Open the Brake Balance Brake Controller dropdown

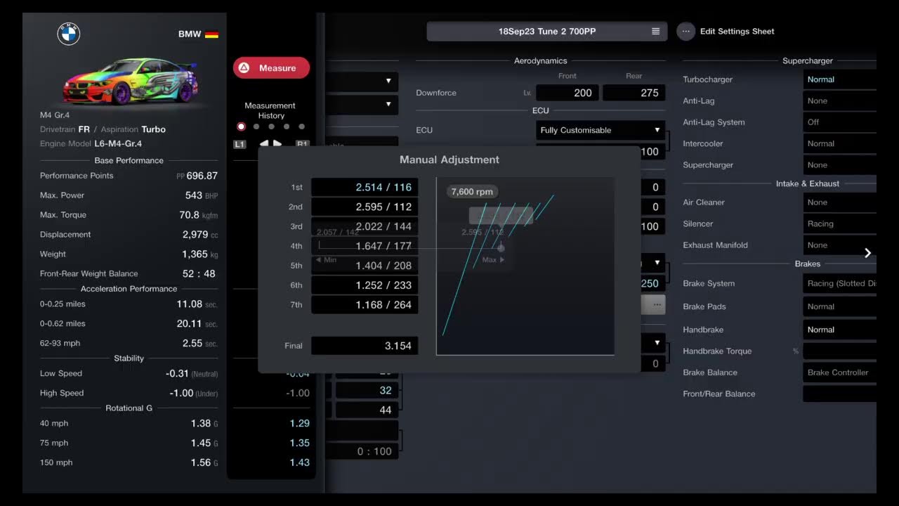pos(840,372)
